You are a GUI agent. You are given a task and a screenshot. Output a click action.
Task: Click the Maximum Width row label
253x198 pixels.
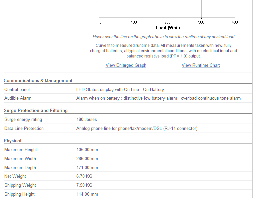tap(20, 159)
